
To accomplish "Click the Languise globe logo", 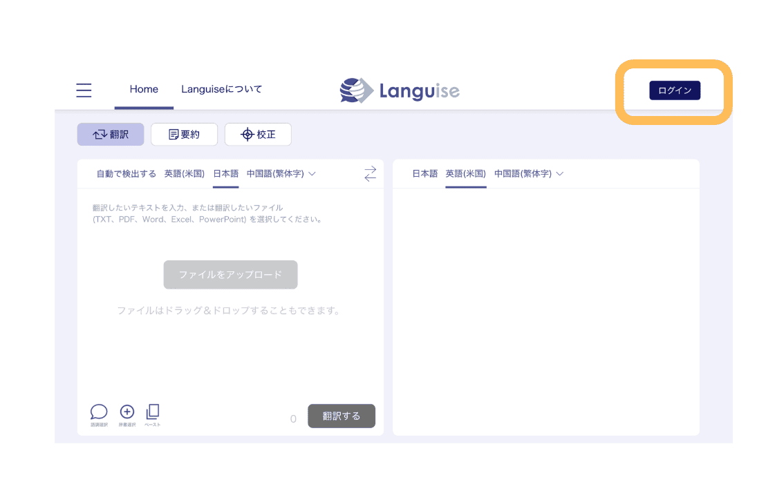I will click(x=357, y=90).
